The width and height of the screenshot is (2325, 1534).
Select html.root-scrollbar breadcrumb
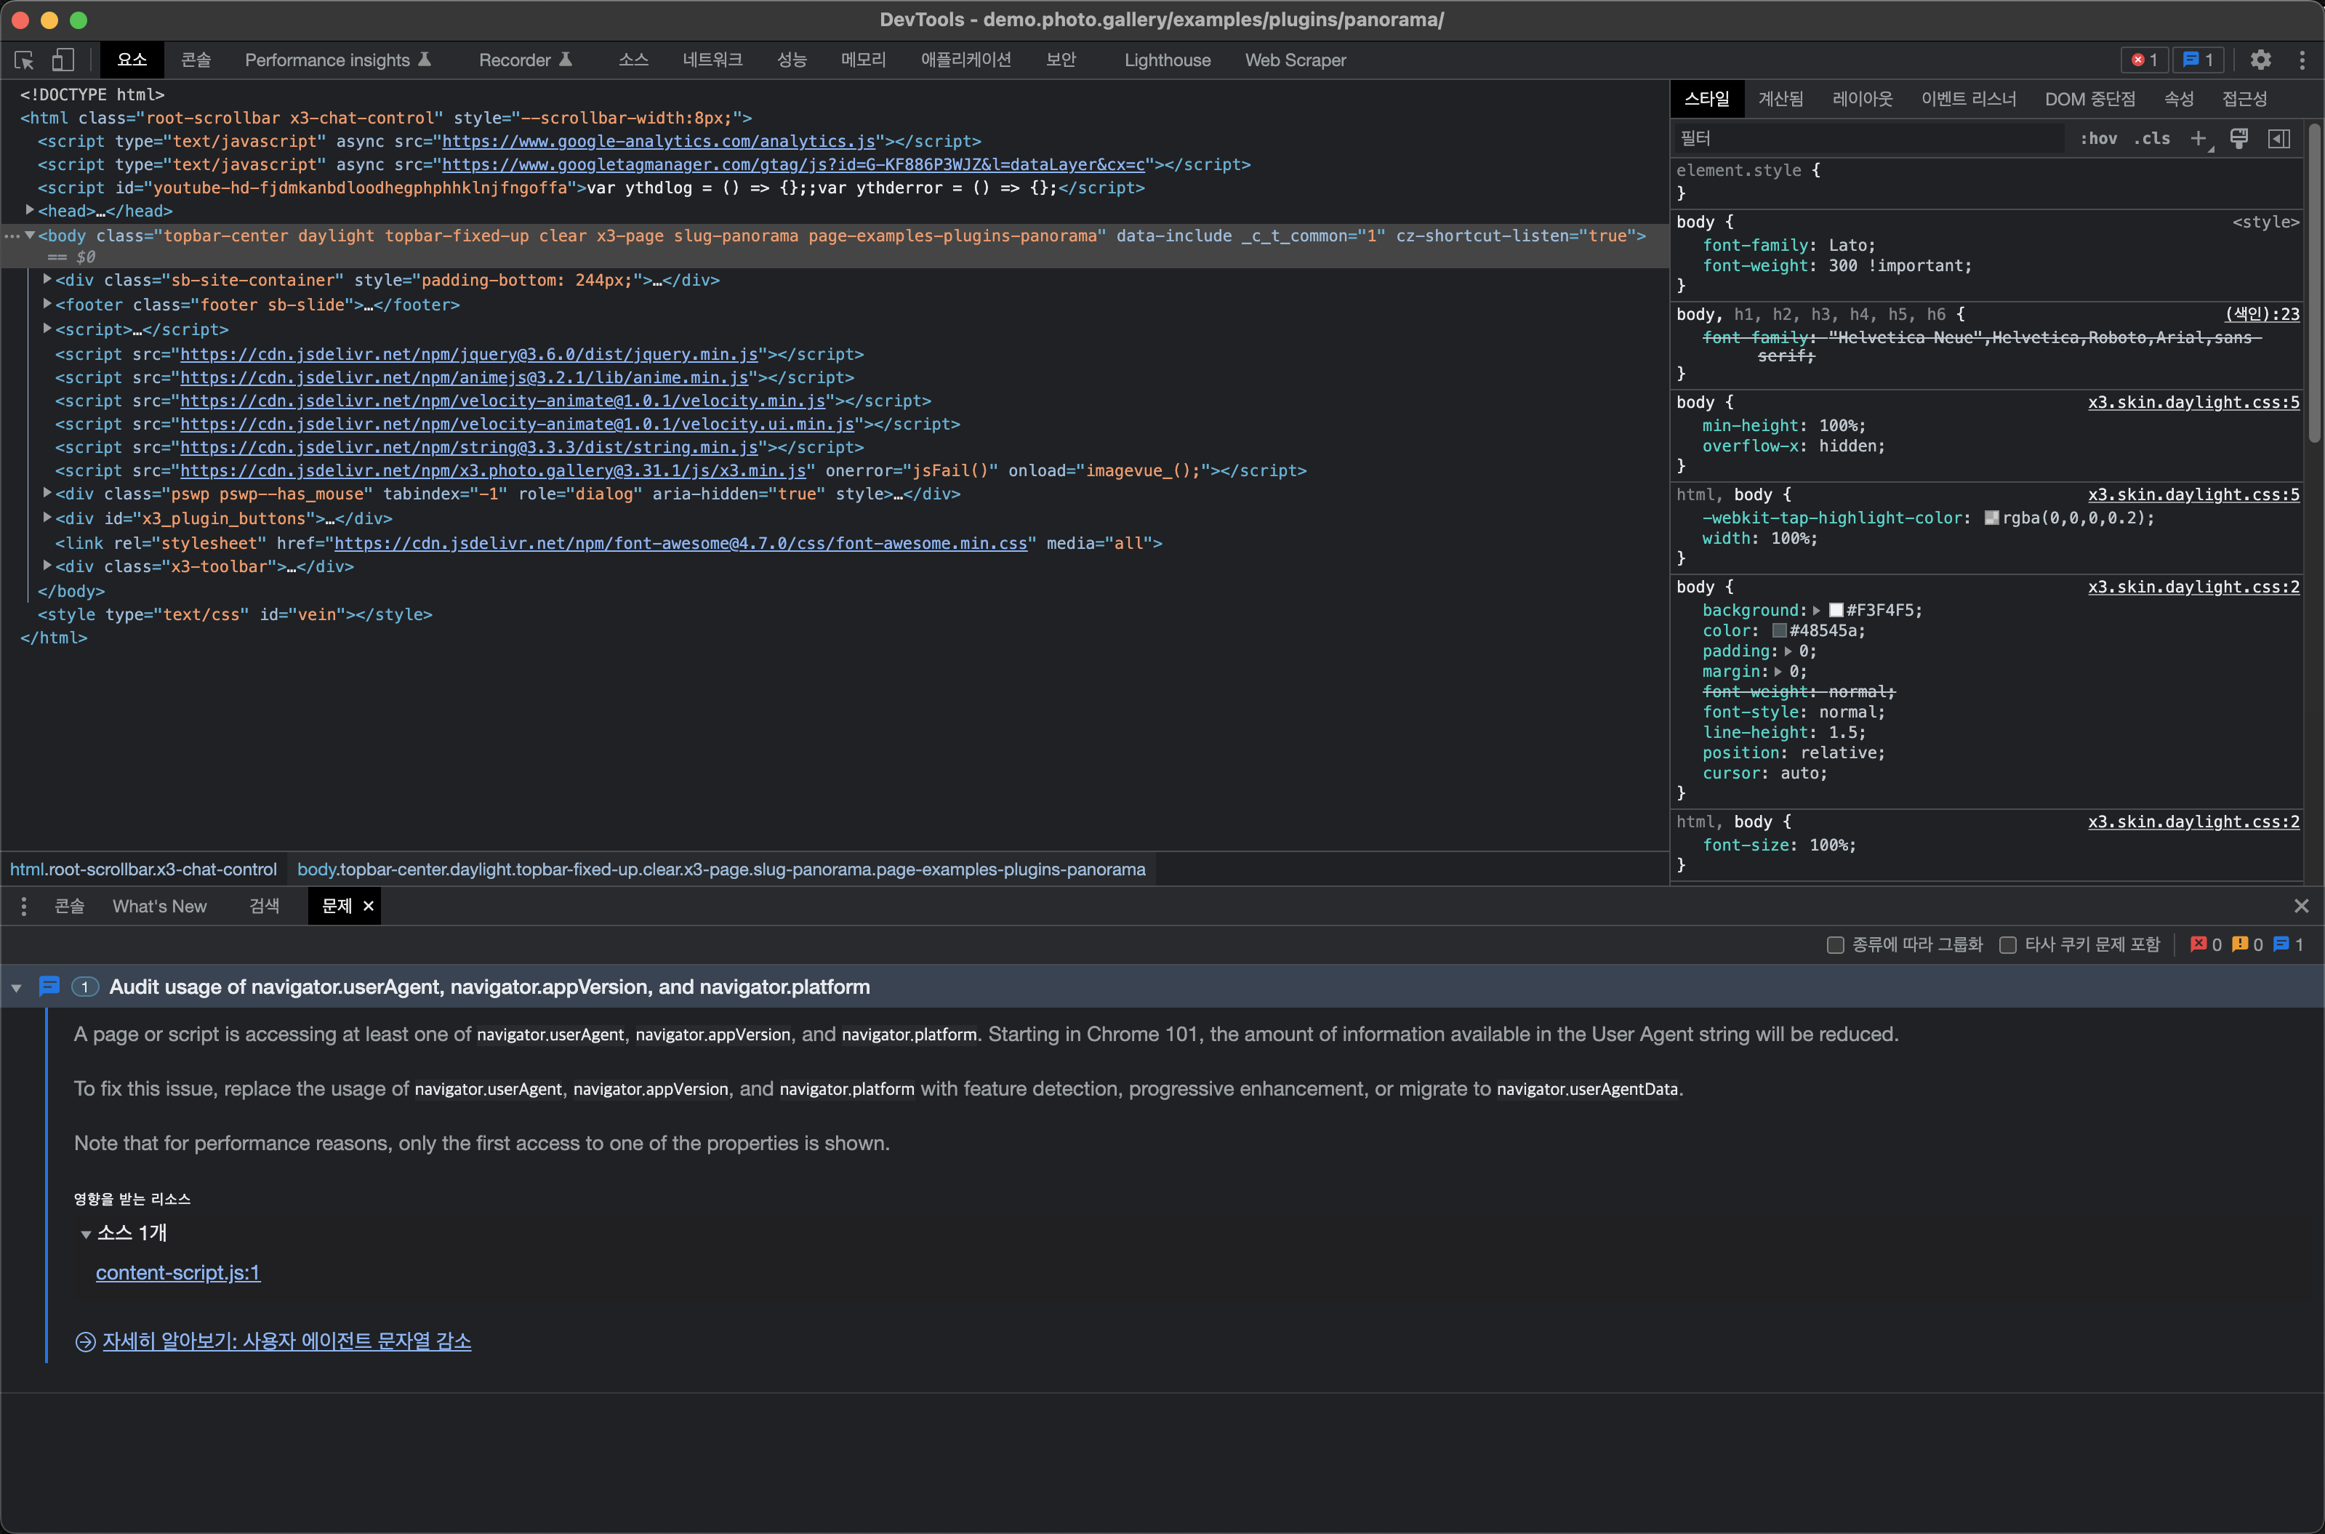coord(144,870)
